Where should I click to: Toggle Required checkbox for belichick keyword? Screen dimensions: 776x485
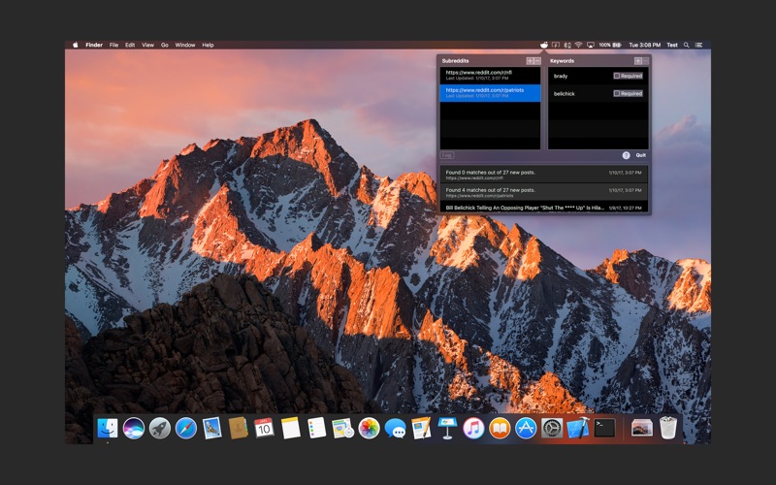pyautogui.click(x=617, y=94)
